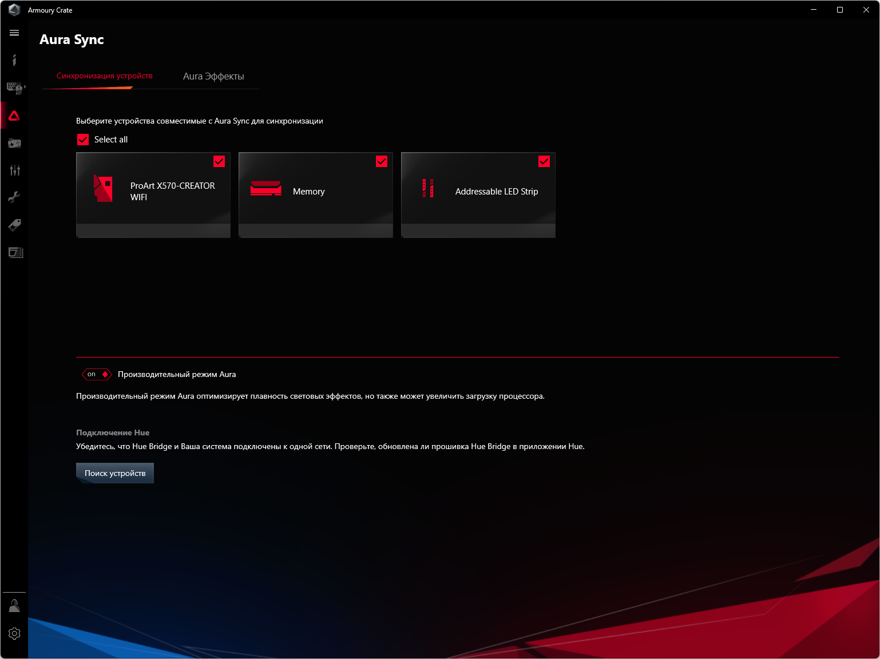Open the Tools wrench icon
Screen dimensions: 880x659
pos(14,197)
